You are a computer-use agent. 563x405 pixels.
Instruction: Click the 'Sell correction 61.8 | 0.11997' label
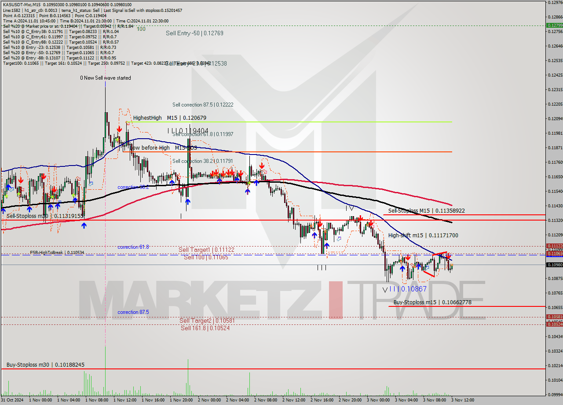click(203, 134)
